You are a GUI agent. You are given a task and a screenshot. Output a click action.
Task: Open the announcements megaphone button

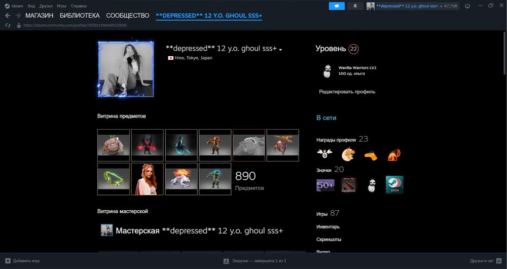337,6
